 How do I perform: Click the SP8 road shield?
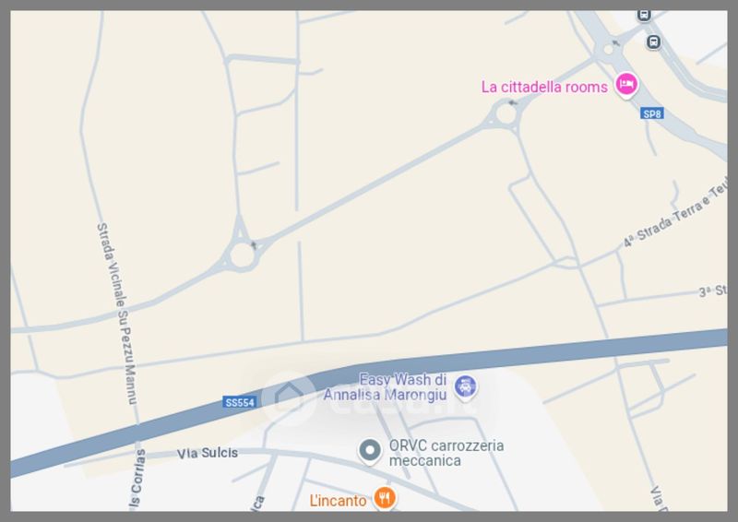point(652,113)
